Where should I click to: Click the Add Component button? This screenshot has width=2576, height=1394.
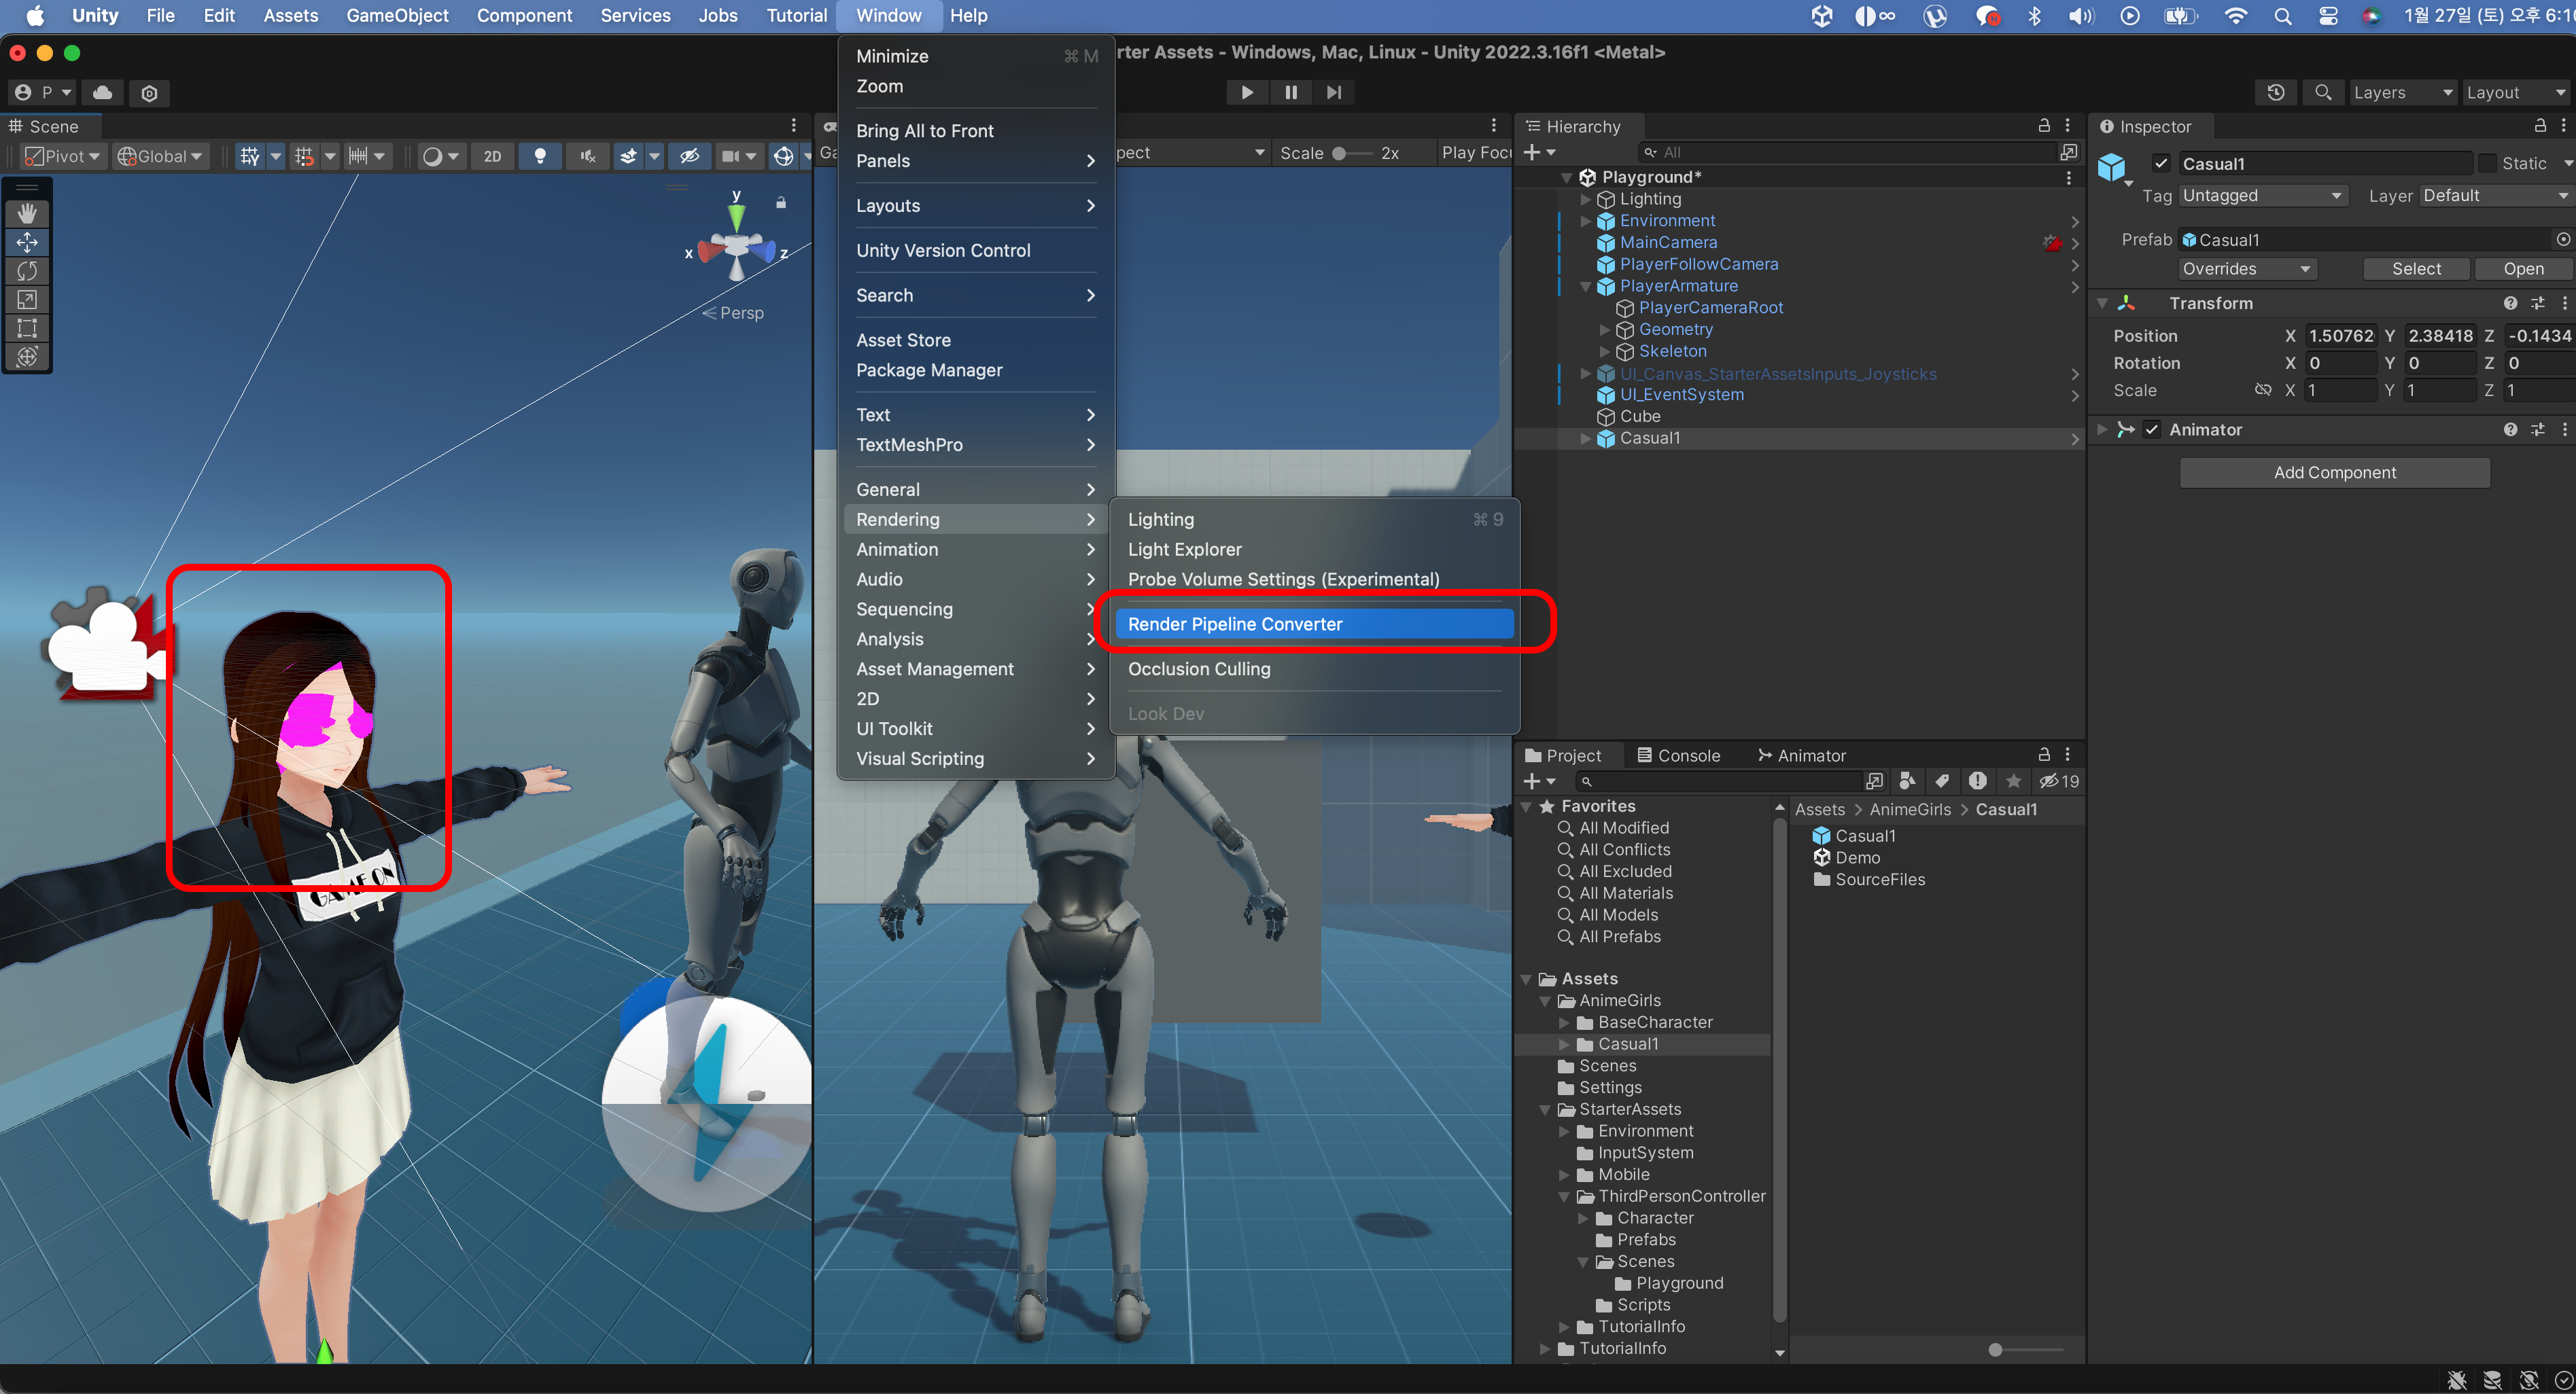(2334, 473)
